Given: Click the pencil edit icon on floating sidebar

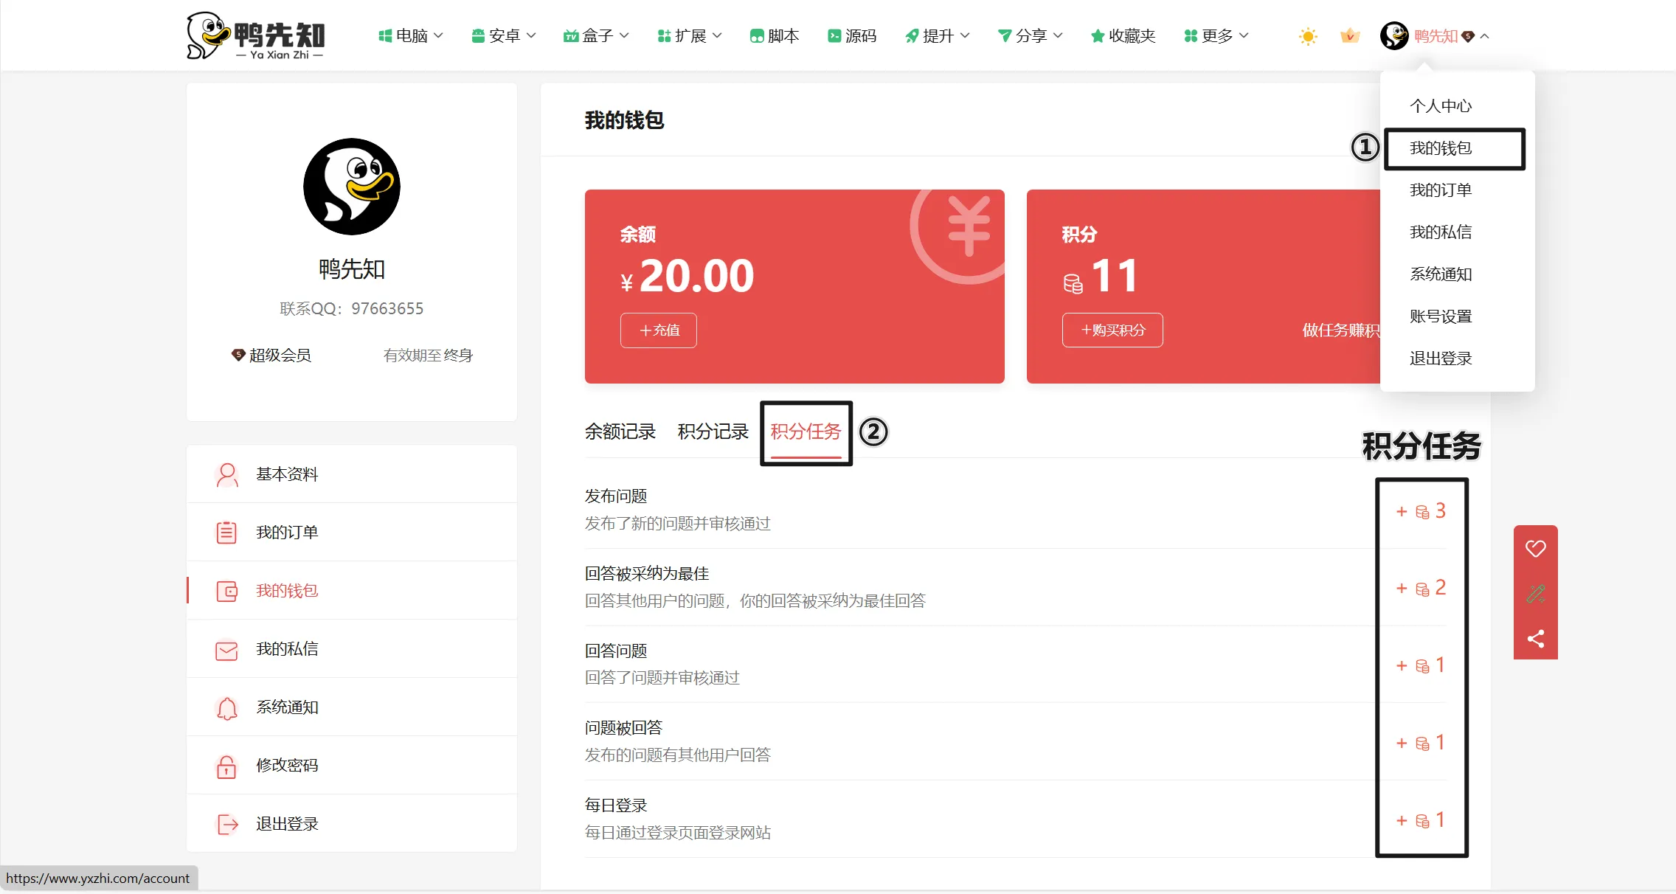Looking at the screenshot, I should click(x=1536, y=594).
